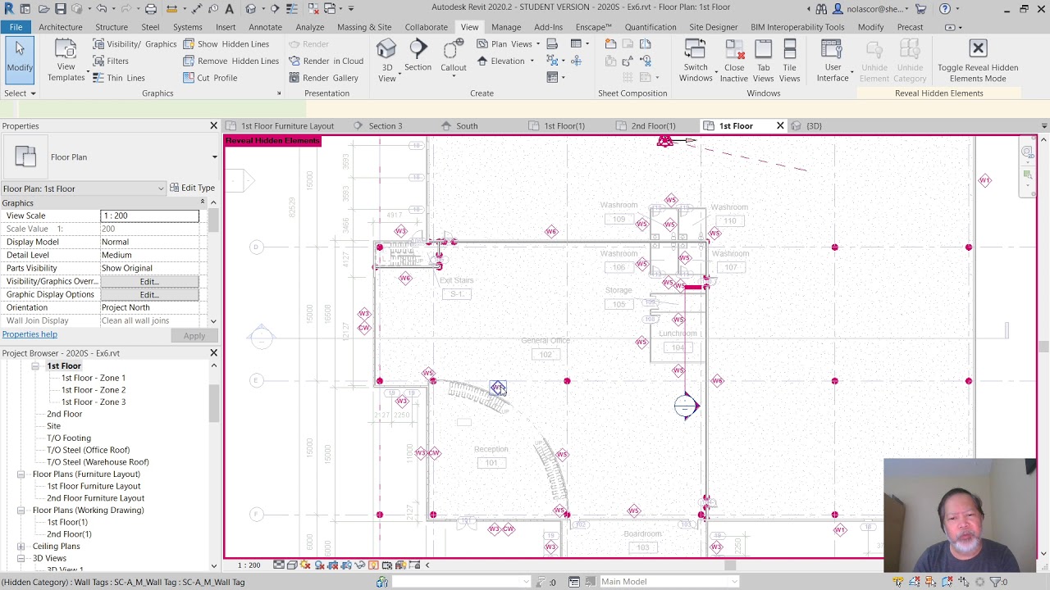Switch to the Architecture ribbon tab
Viewport: 1050px width, 590px height.
point(61,27)
